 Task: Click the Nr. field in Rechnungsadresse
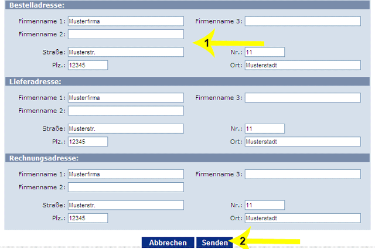[265, 205]
